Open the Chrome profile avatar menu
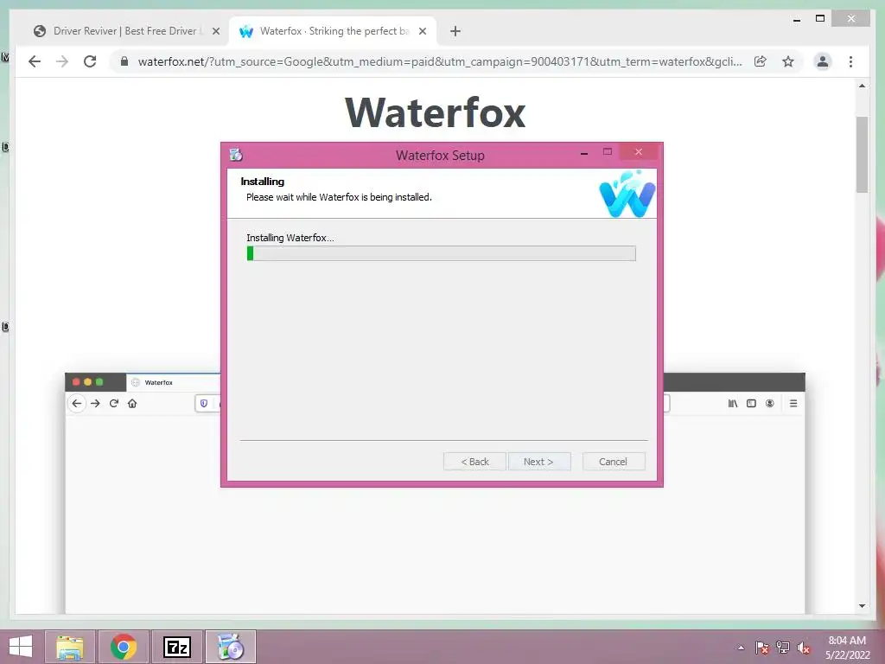Screen dimensions: 885x664 click(x=823, y=61)
